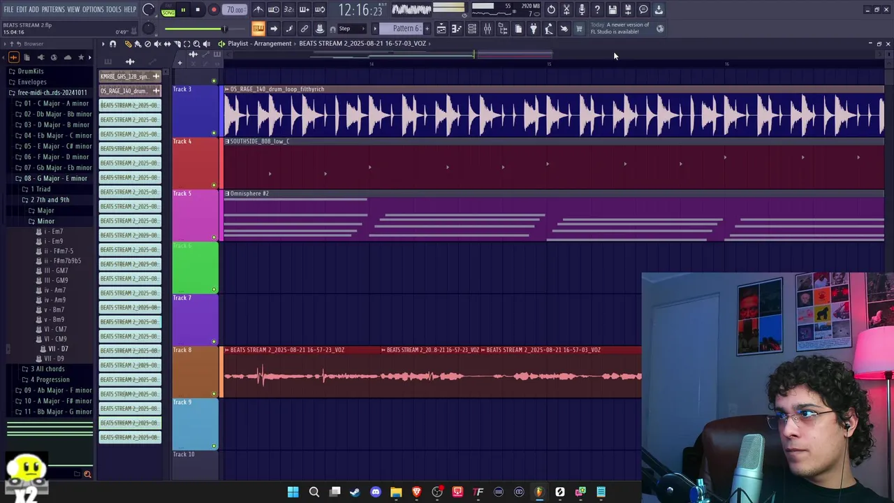The image size is (894, 503).
Task: Open the channel rack view icon
Action: (x=472, y=29)
